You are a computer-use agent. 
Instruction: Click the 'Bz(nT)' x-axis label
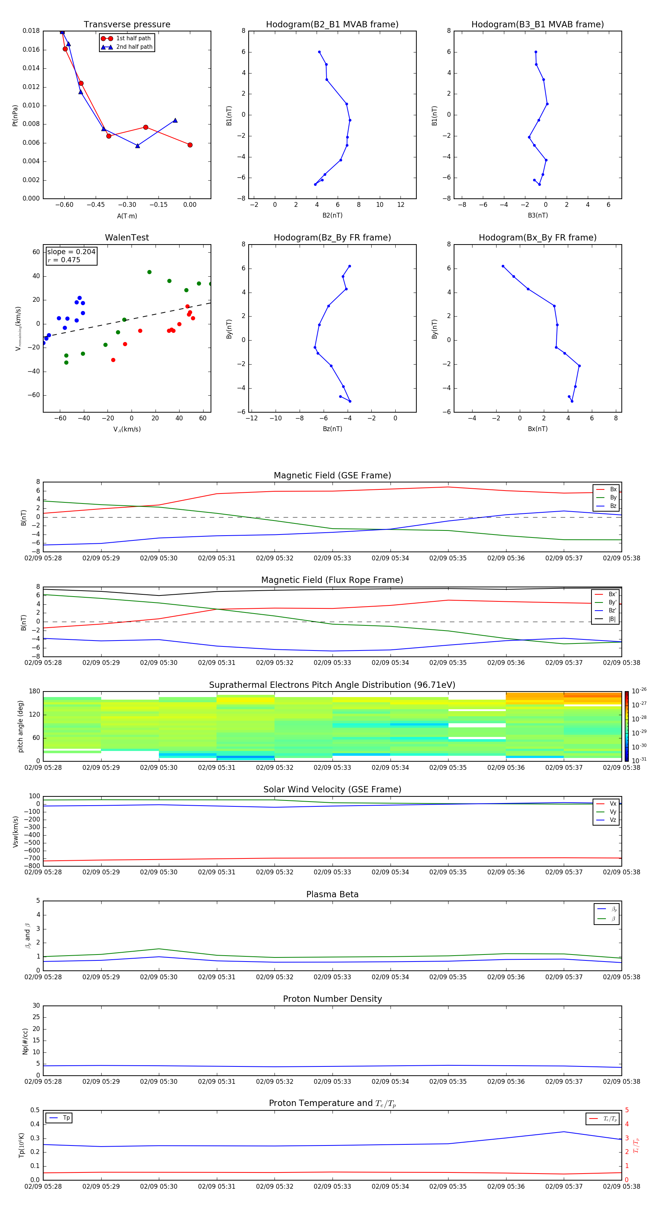(332, 429)
